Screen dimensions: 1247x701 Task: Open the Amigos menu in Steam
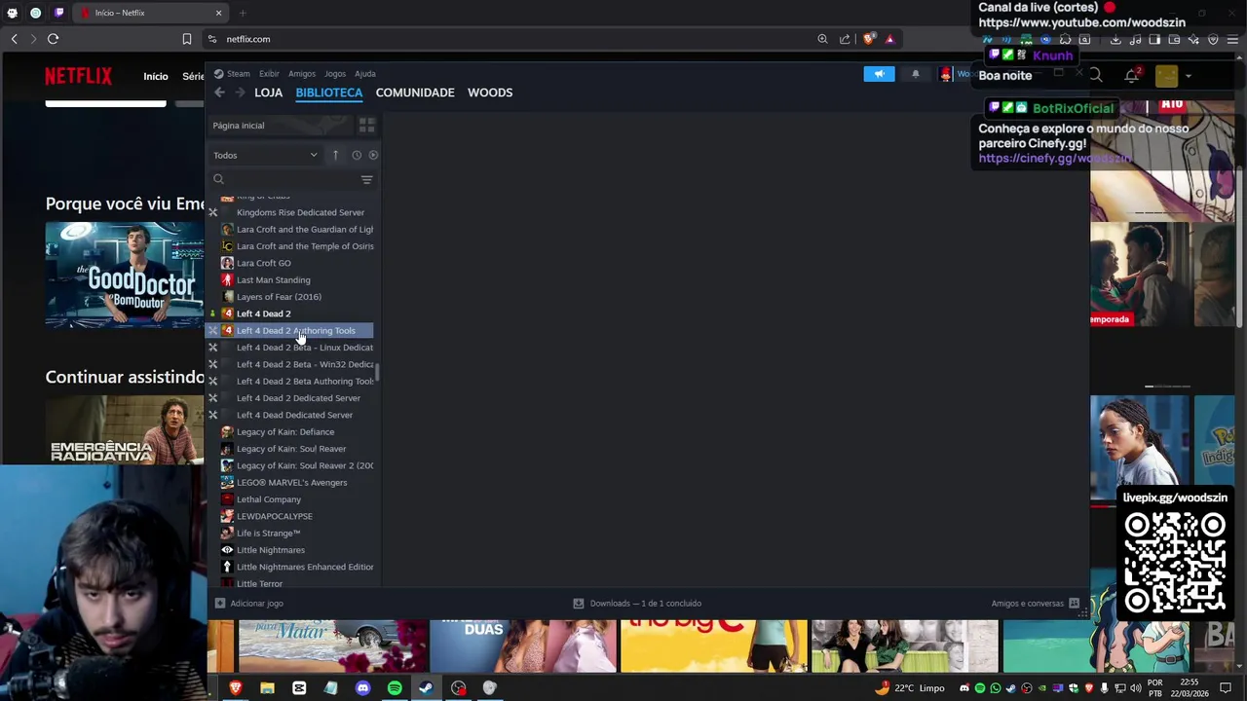(x=302, y=74)
